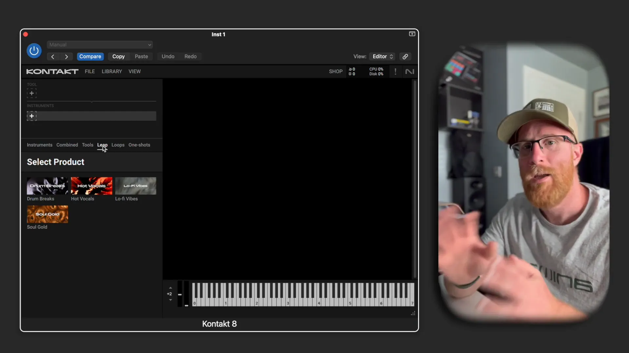Viewport: 629px width, 353px height.
Task: Open the LIBRARY menu
Action: (112, 72)
